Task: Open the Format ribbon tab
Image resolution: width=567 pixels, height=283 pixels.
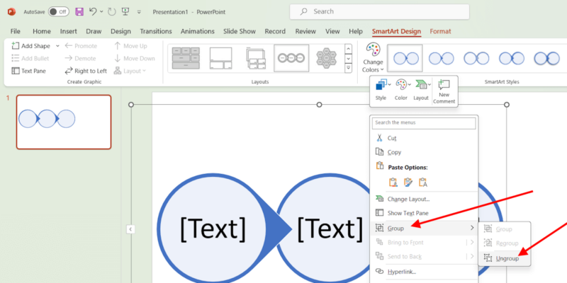Action: pyautogui.click(x=440, y=31)
